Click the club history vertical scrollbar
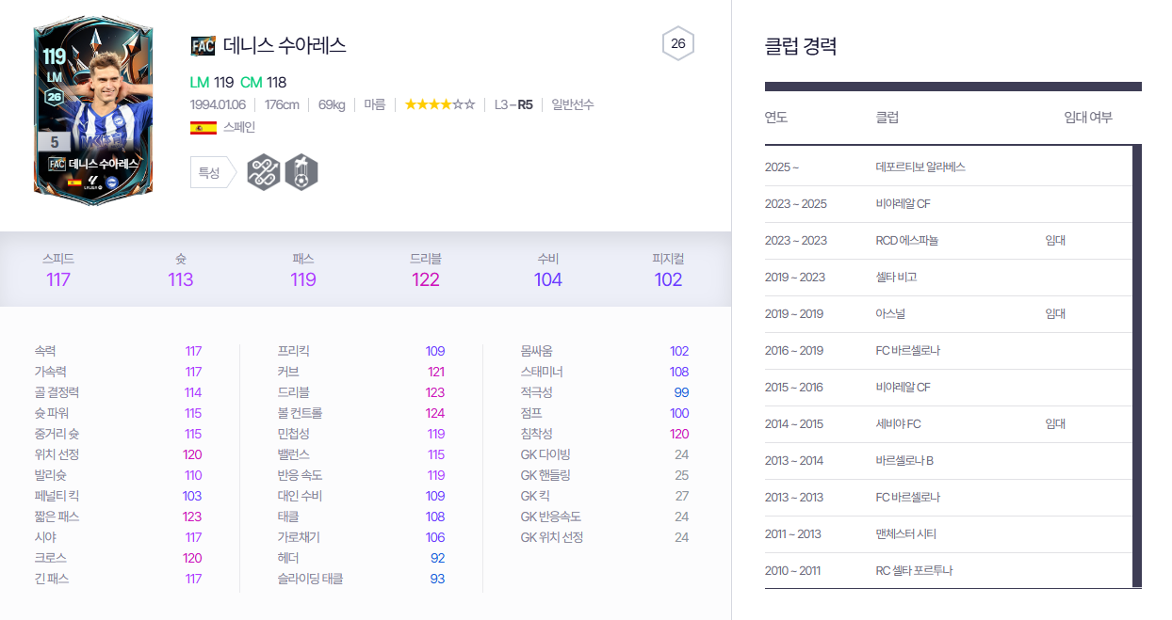Viewport: 1172px width, 620px height. pyautogui.click(x=1137, y=366)
